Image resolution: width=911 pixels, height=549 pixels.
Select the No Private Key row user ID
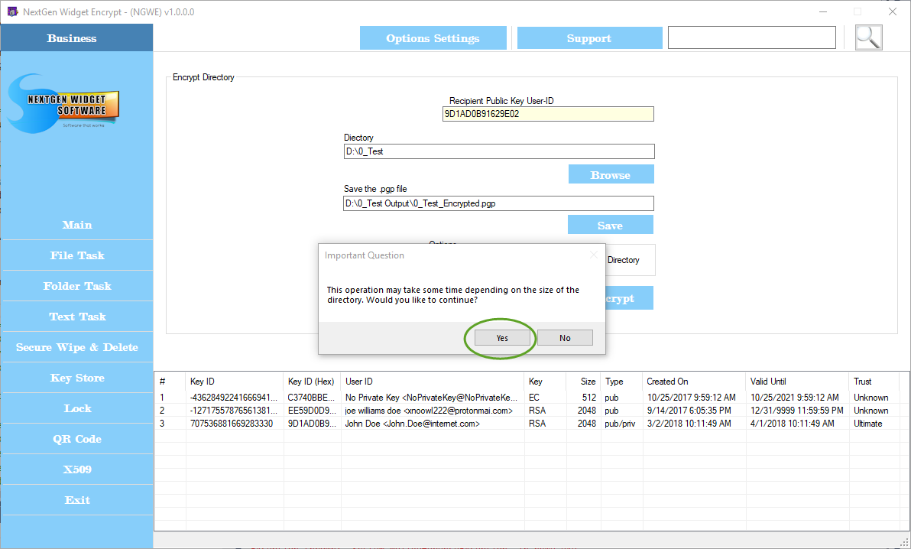tap(431, 398)
